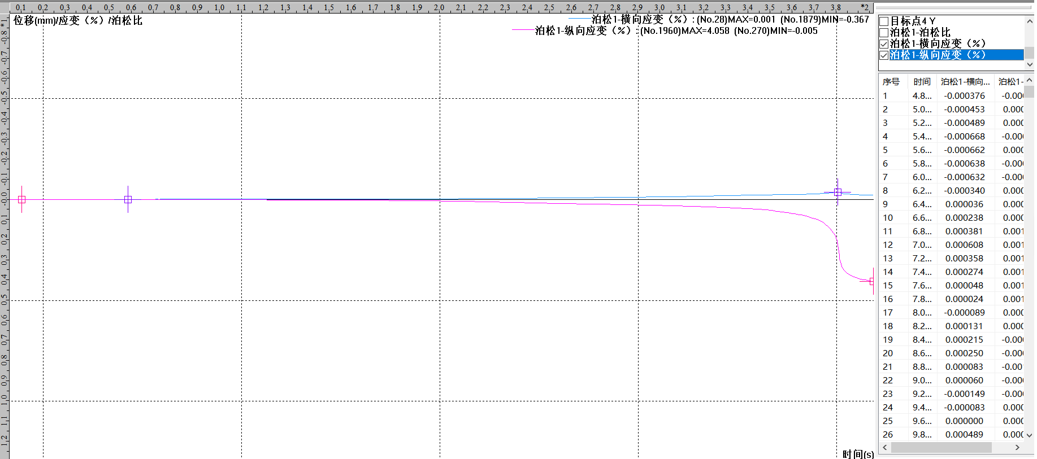Viewport: 1037px width, 459px height.
Task: Click the pink marker at chart's left edge
Action: (x=21, y=199)
